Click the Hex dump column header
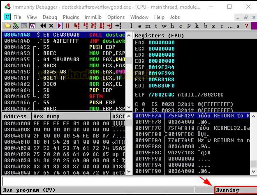This screenshot has height=195, width=257. pos(71,116)
